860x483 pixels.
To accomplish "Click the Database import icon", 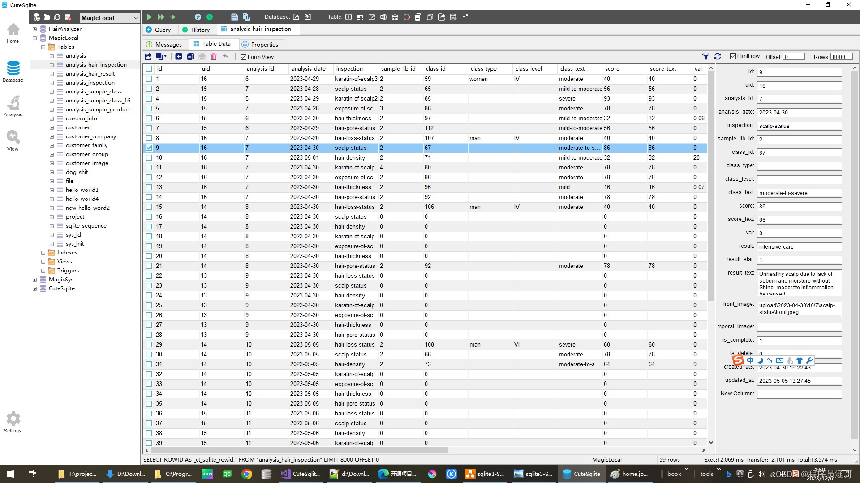I will click(308, 17).
